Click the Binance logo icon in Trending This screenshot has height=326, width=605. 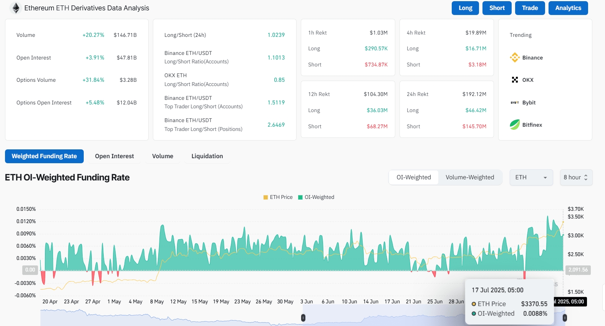click(x=515, y=58)
